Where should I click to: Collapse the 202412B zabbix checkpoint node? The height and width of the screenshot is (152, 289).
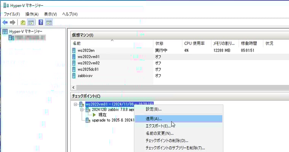(82, 110)
